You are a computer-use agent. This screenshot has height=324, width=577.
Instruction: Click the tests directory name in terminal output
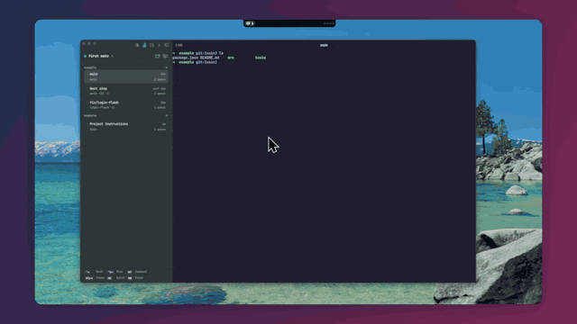click(261, 58)
